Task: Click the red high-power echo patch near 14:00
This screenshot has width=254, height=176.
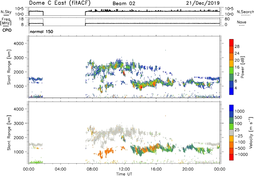Action: pos(141,87)
